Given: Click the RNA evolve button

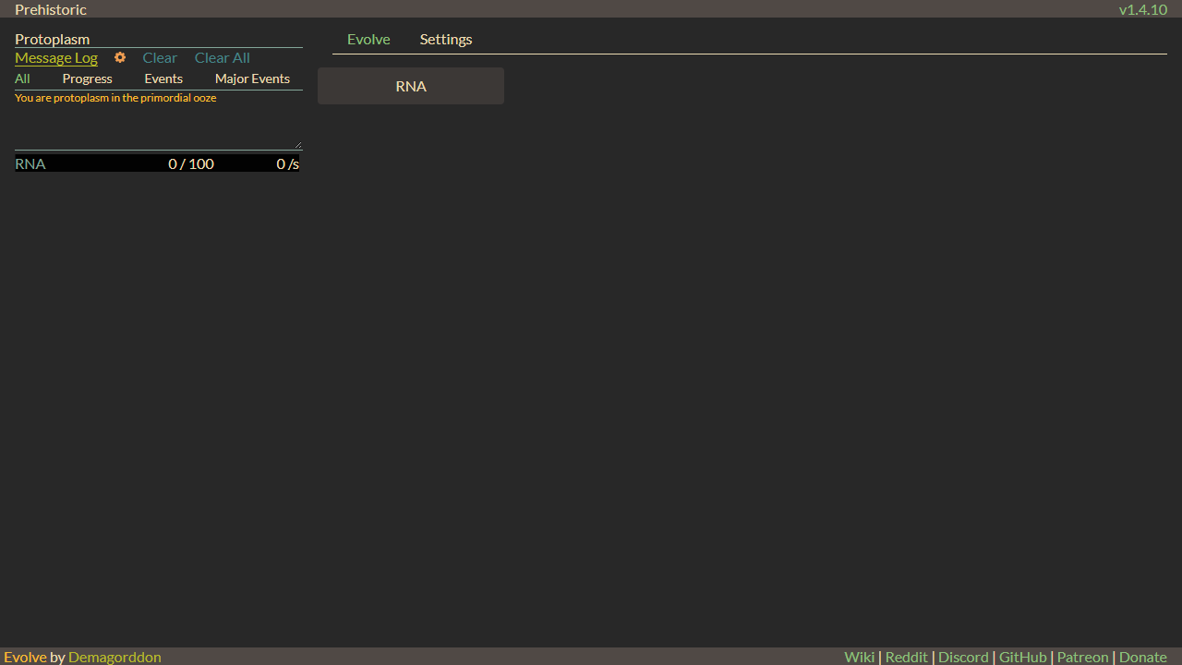Looking at the screenshot, I should coord(411,86).
